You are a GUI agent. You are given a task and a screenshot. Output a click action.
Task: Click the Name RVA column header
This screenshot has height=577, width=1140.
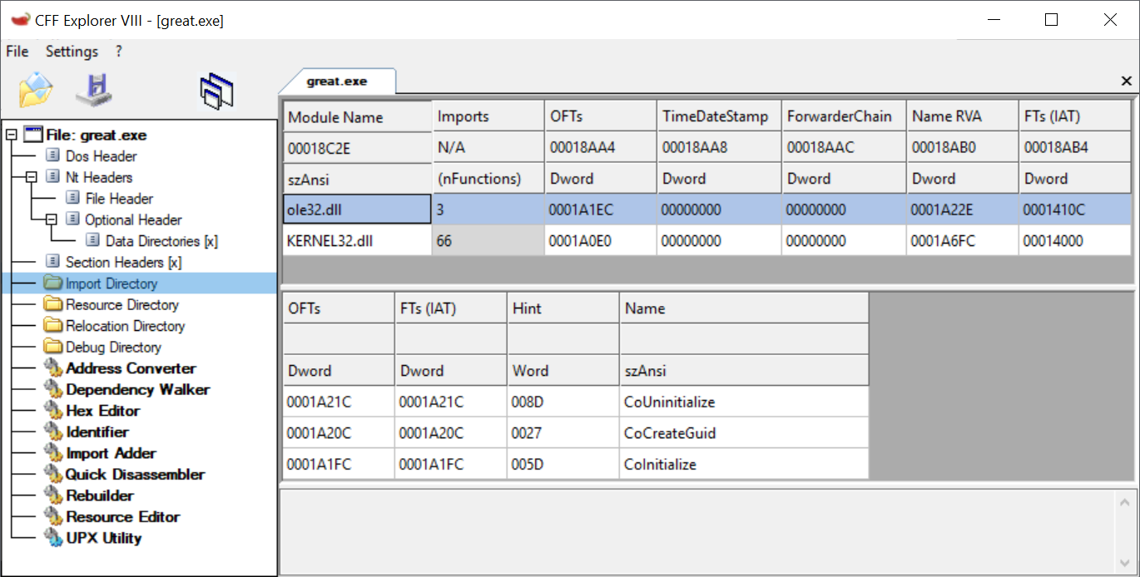click(x=962, y=116)
